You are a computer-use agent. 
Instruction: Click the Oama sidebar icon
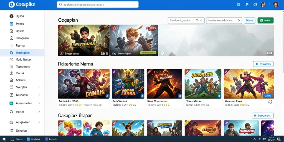click(11, 73)
